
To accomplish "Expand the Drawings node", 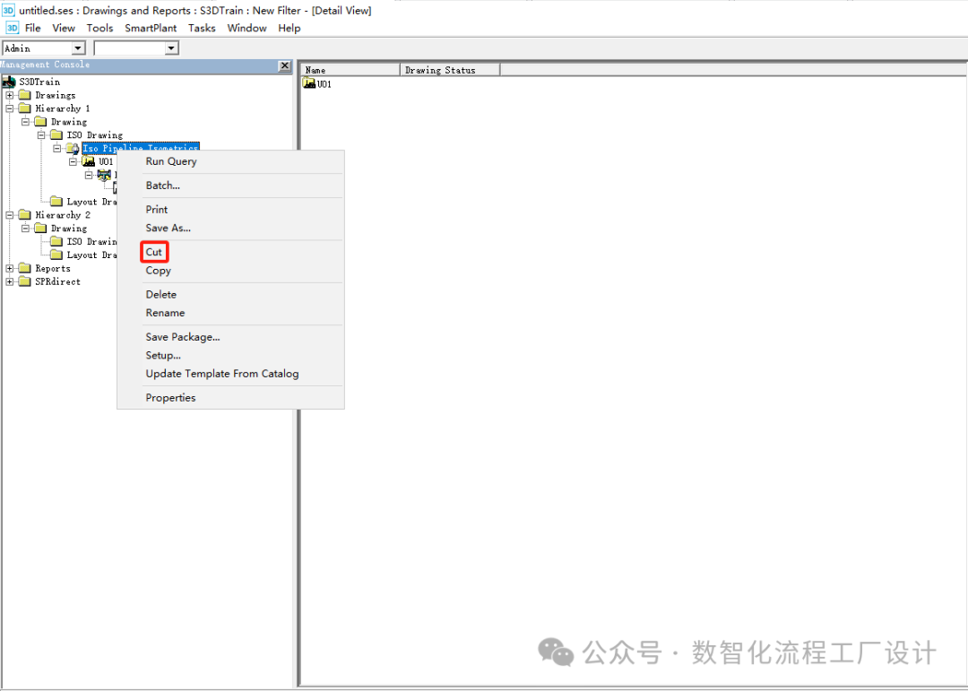I will (x=9, y=95).
